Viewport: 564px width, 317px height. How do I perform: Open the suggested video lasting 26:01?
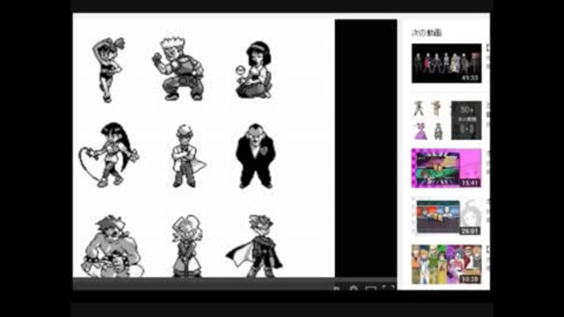coord(446,216)
